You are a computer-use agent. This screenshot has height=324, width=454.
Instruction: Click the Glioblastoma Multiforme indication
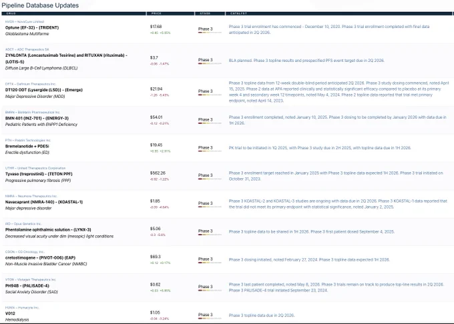tap(27, 34)
